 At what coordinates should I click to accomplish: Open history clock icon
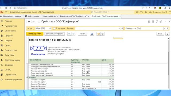[x=141, y=12]
